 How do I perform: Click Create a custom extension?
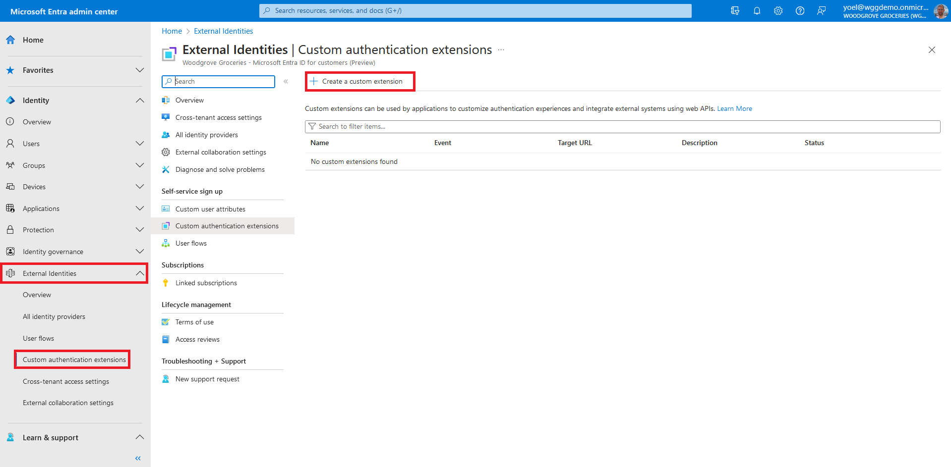(x=360, y=81)
